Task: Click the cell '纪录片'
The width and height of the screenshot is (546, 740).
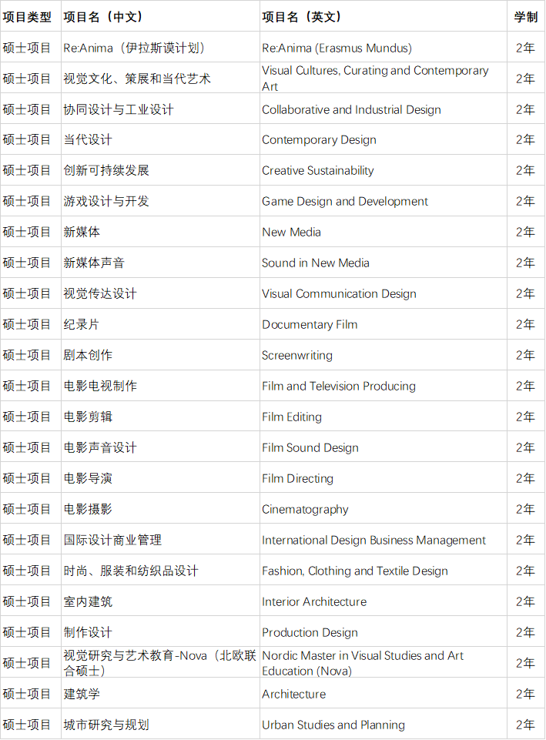Action: (x=160, y=324)
